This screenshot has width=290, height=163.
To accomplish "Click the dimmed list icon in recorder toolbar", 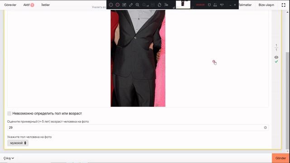I will point(153,5).
